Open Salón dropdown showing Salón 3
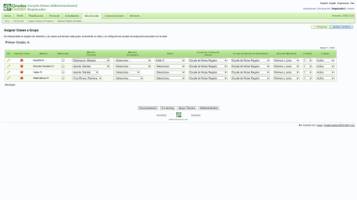Image resolution: width=357 pixels, height=200 pixels. [170, 61]
